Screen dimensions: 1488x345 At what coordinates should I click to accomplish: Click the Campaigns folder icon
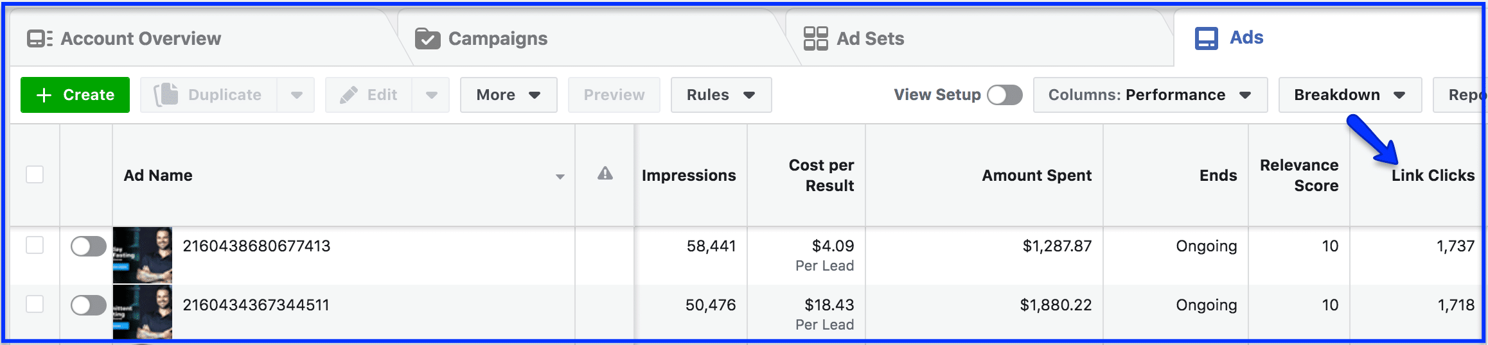[x=427, y=39]
